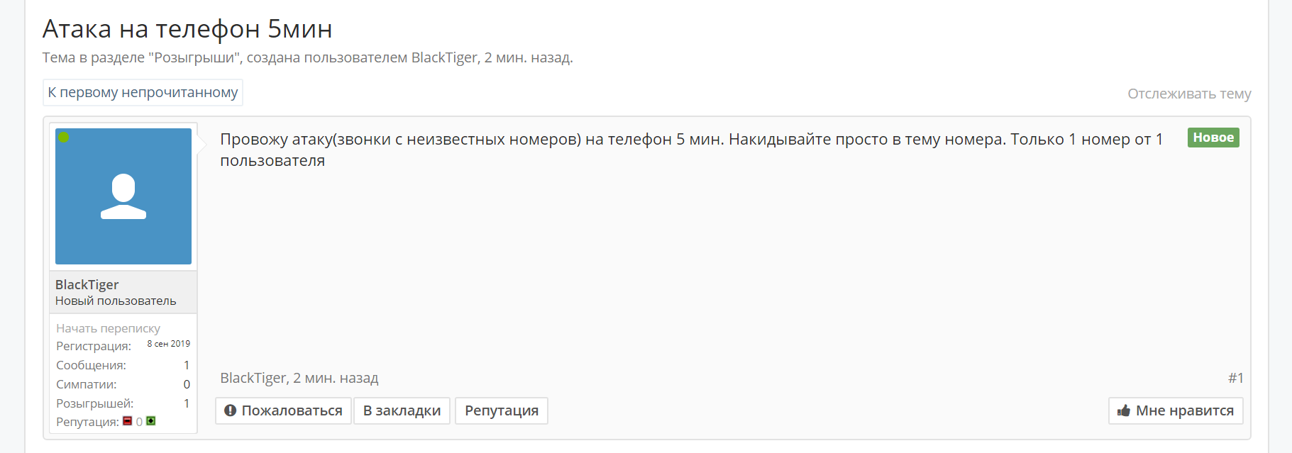Jump to К первому непрочитанному
Screen dimensions: 1292x453
click(143, 93)
